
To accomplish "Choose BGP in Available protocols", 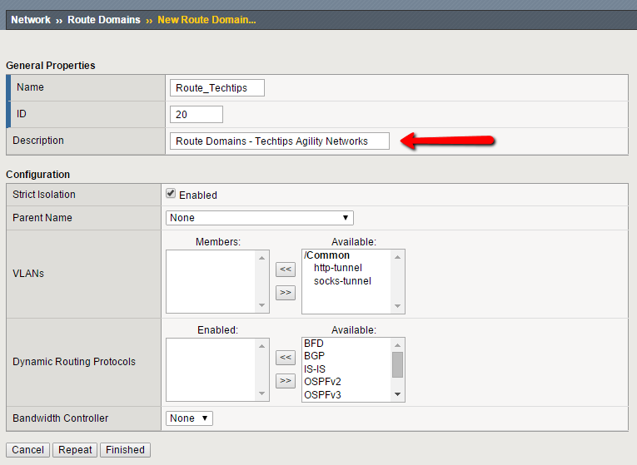I will coord(314,355).
